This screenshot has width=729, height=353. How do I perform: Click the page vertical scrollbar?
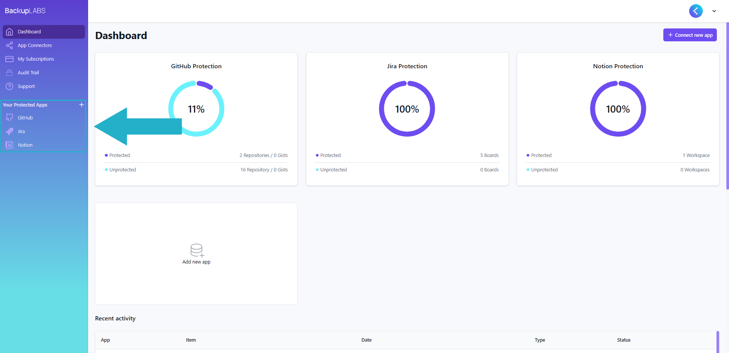click(727, 106)
